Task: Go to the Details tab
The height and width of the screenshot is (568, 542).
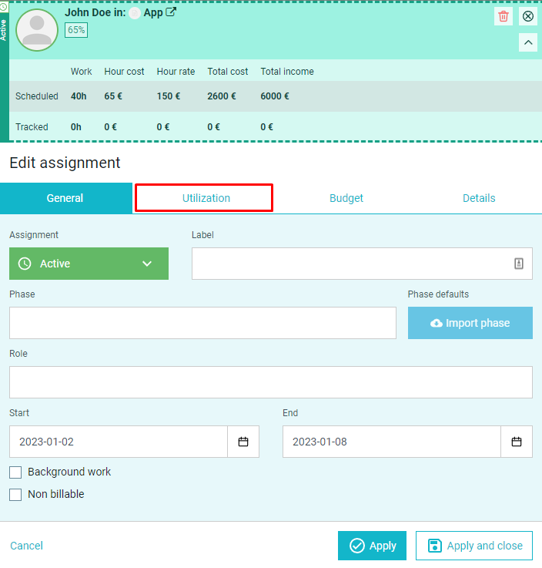Action: (479, 198)
